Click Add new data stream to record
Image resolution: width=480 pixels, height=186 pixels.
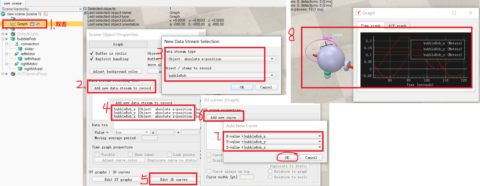point(123,88)
